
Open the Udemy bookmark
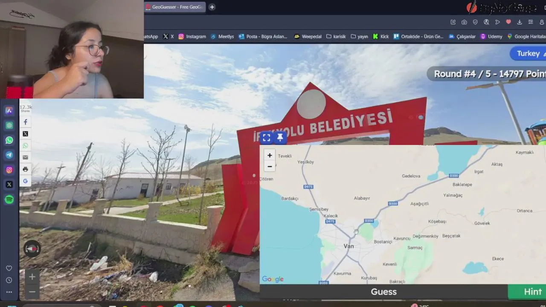491,37
